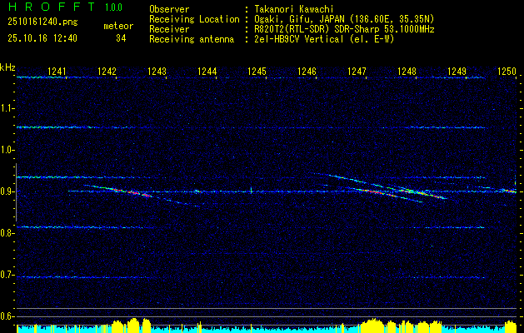Click the 1246 time marker

point(307,71)
